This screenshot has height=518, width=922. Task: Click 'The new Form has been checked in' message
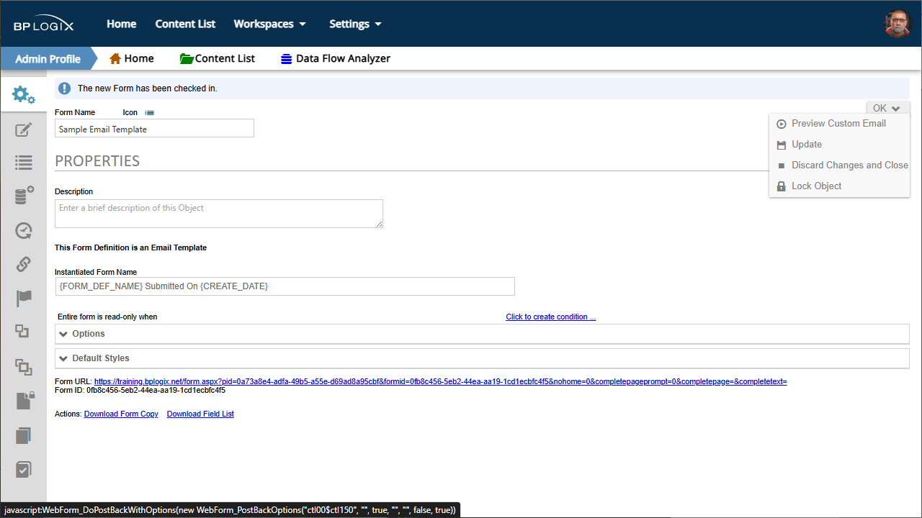point(147,88)
